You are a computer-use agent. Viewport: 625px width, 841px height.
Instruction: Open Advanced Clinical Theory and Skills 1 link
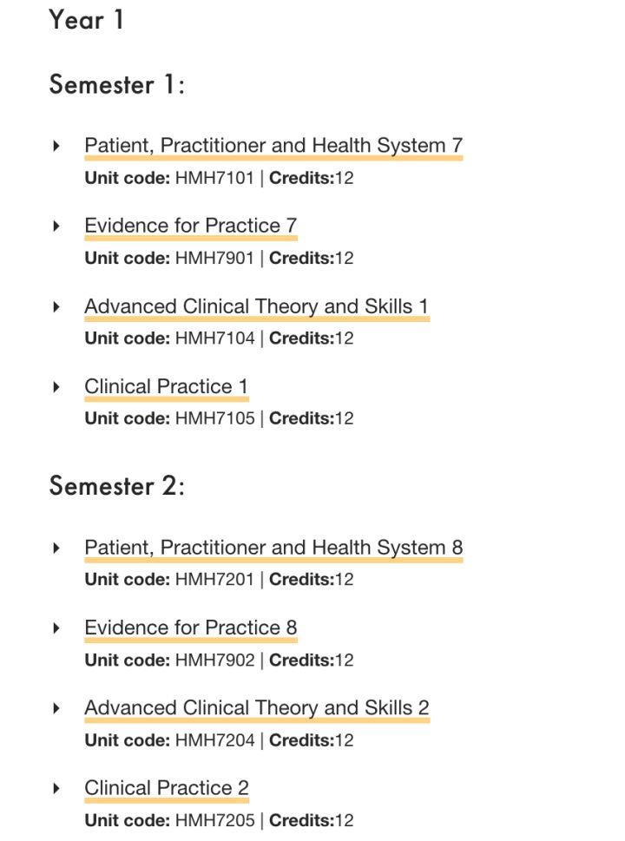(x=257, y=306)
